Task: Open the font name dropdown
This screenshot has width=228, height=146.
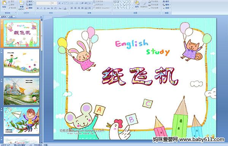Action: tap(43, 3)
